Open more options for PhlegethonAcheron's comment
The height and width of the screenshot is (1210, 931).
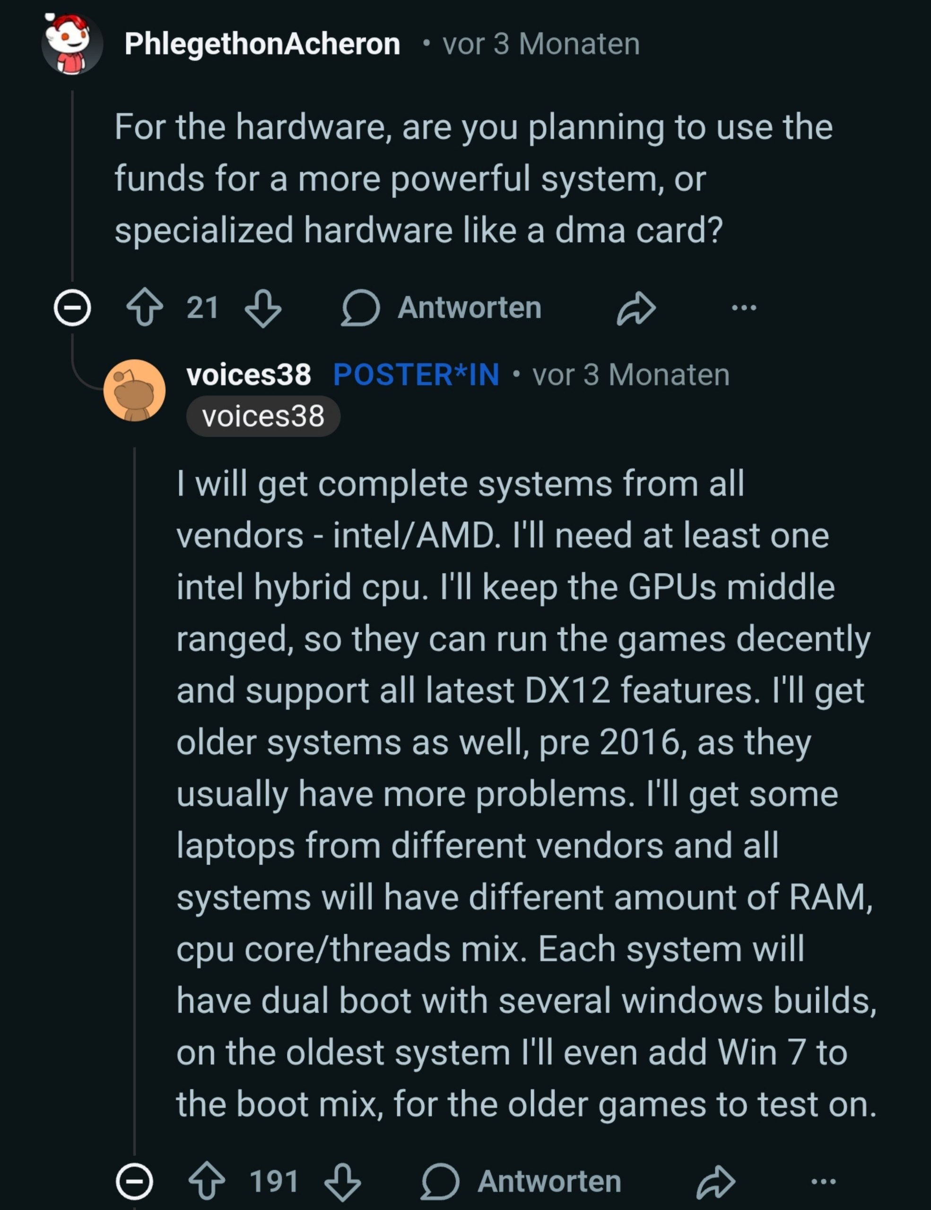[x=744, y=308]
